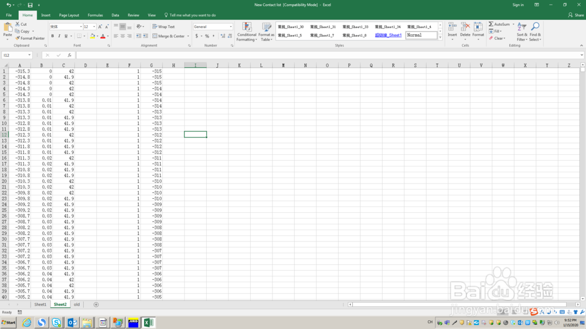The height and width of the screenshot is (329, 586).
Task: Select column G header
Action: (x=151, y=65)
